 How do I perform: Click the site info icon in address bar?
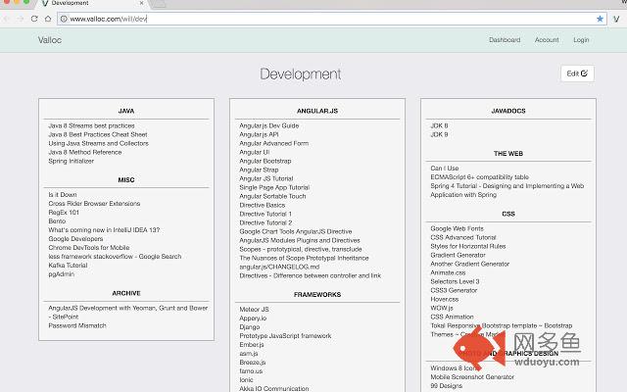click(64, 19)
